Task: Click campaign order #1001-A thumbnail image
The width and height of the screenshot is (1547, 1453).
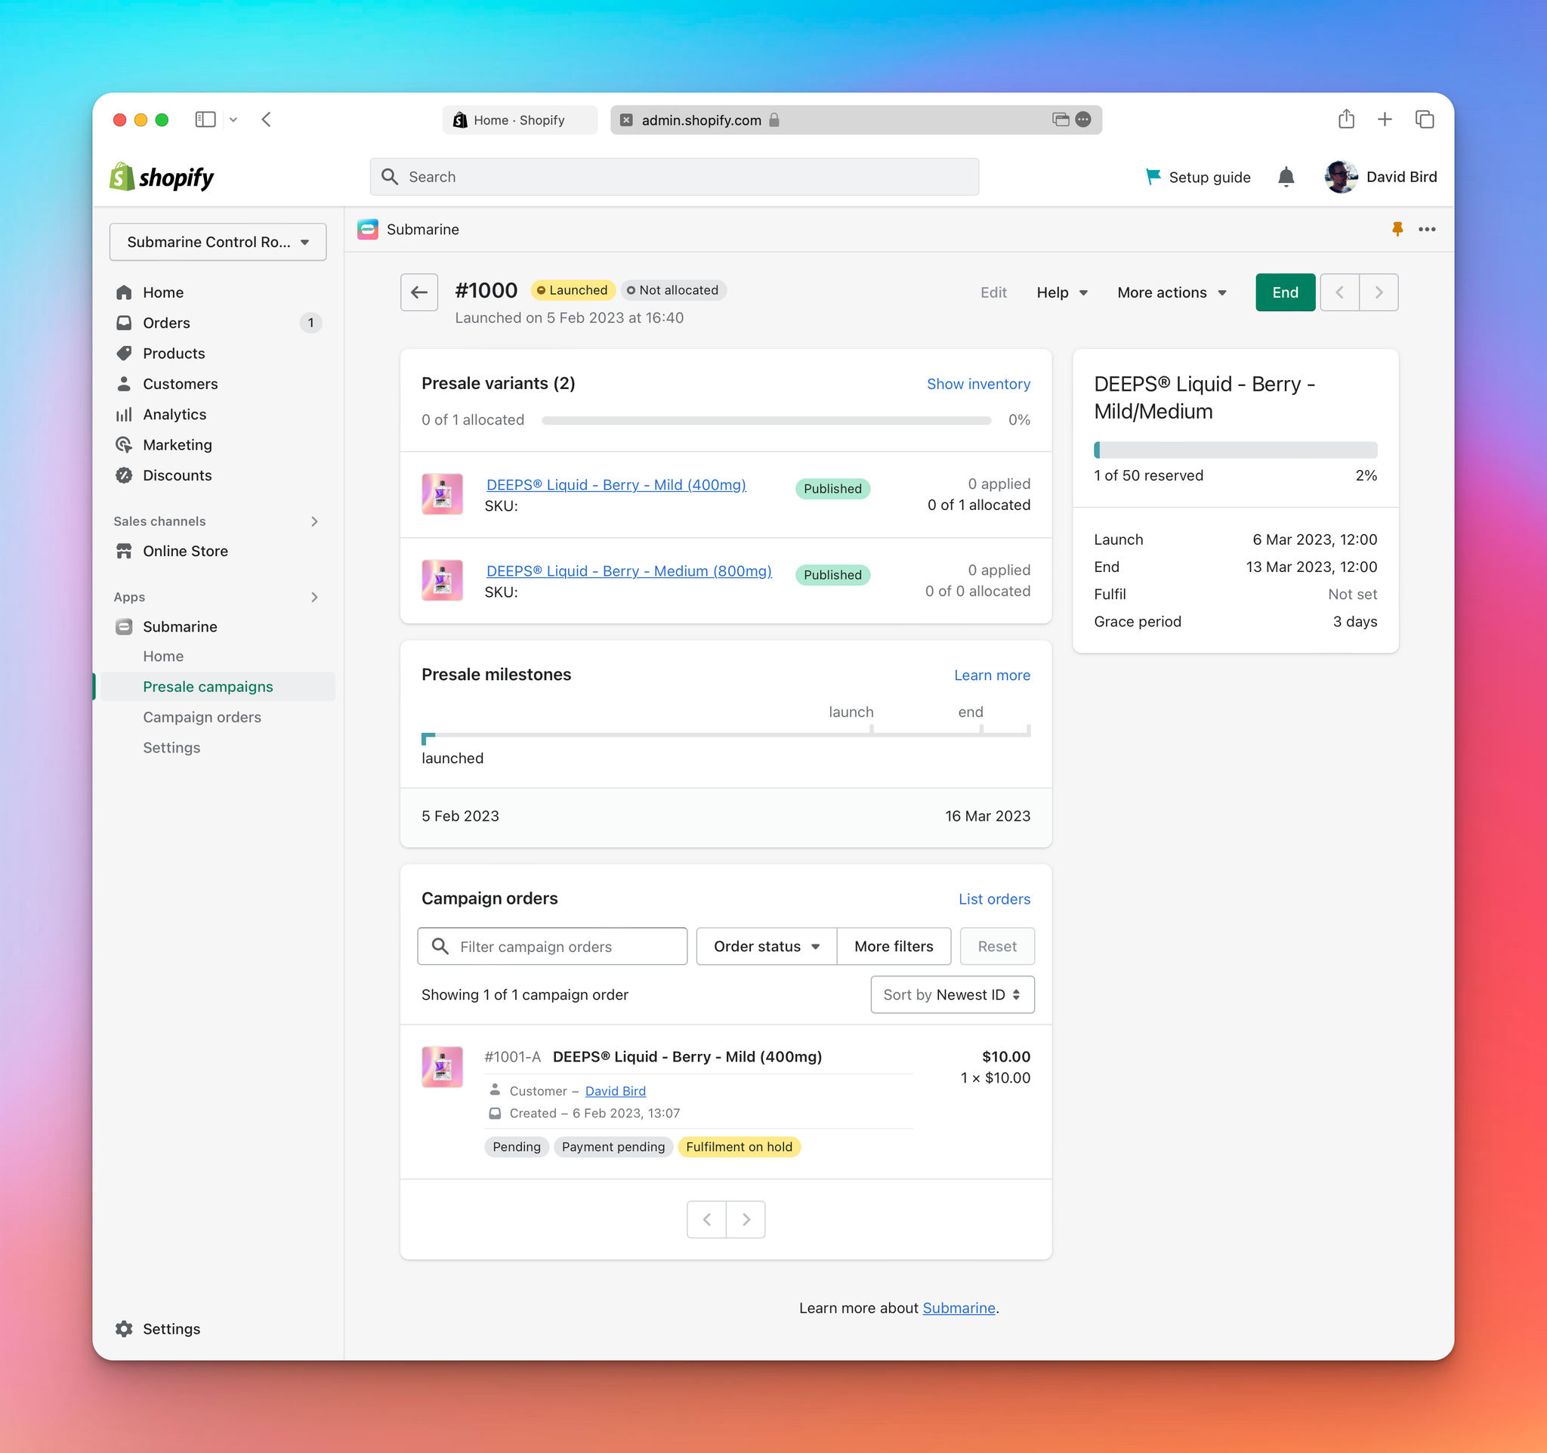Action: pos(443,1065)
